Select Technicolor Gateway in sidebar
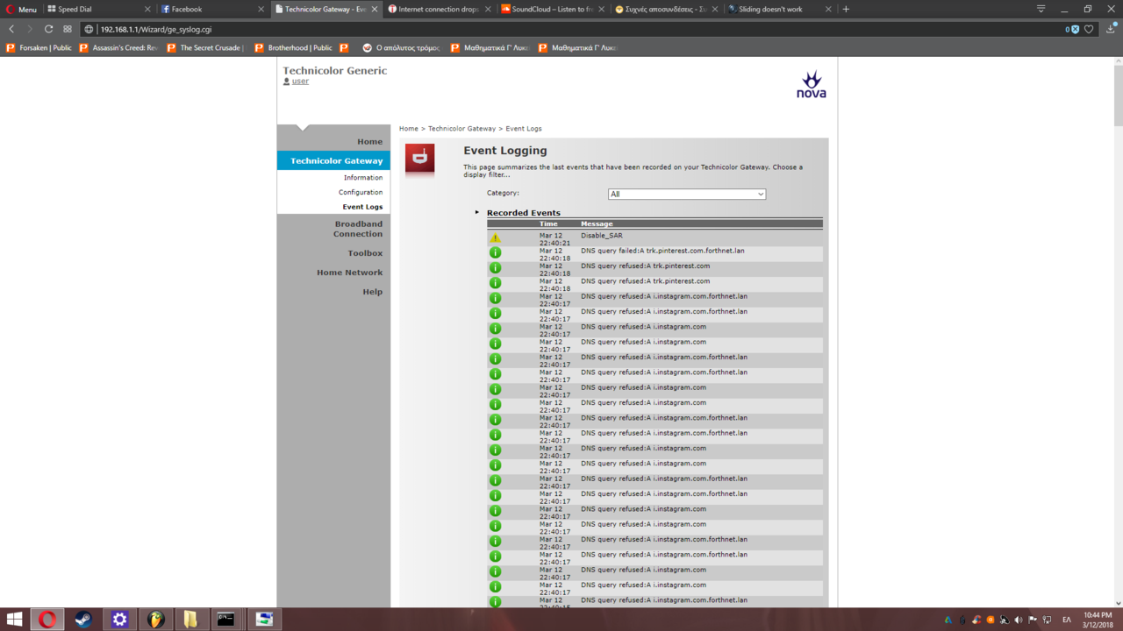The image size is (1123, 631). pos(333,160)
